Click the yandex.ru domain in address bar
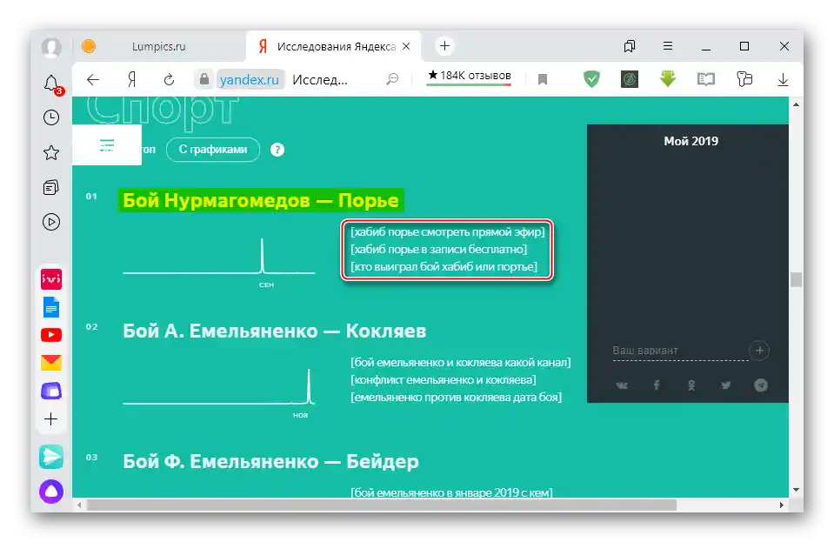The width and height of the screenshot is (834, 549). 249,80
